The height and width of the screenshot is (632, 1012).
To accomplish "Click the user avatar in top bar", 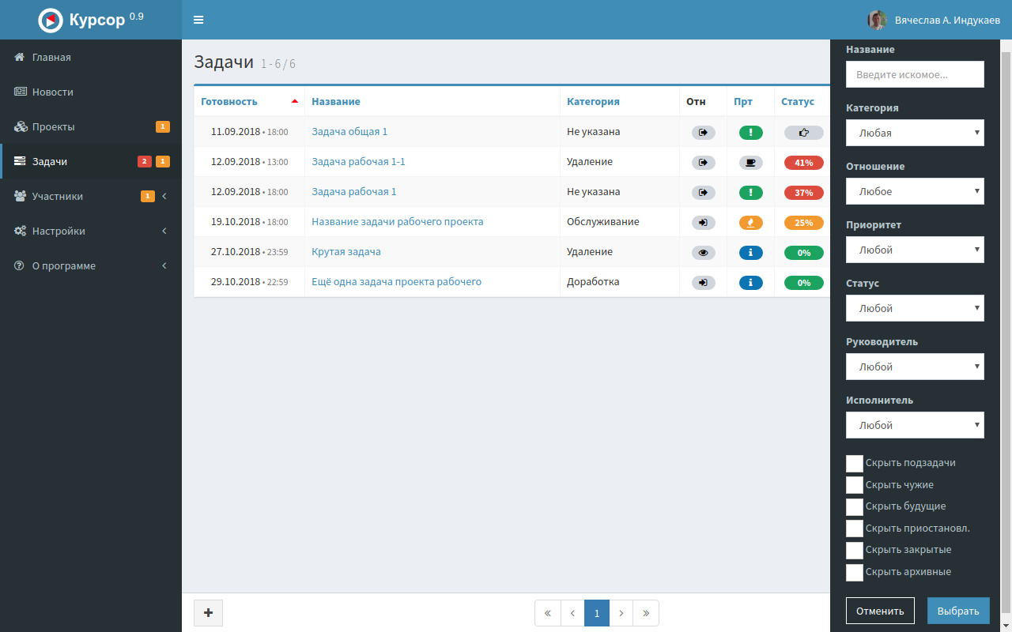I will [877, 20].
